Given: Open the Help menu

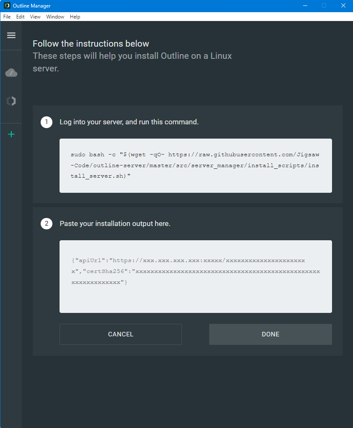Looking at the screenshot, I should 75,17.
